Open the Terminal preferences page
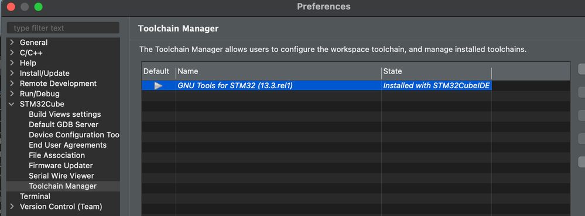Screen dimensions: 585x216 click(x=35, y=196)
